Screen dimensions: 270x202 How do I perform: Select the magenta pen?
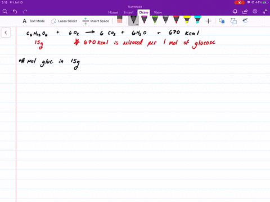pos(144,20)
